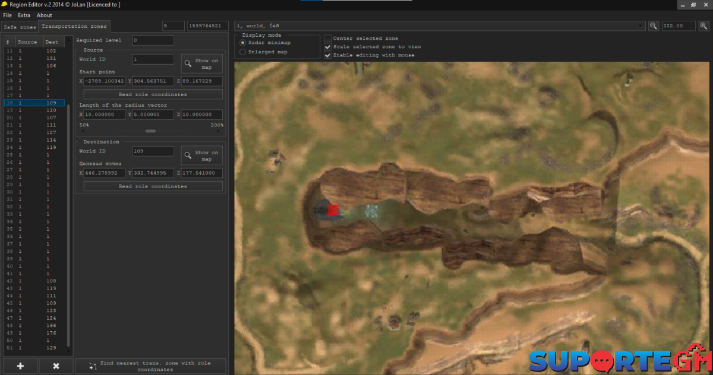Viewport: 713px width, 375px height.
Task: Add a new zone with the plus button
Action: [20, 366]
